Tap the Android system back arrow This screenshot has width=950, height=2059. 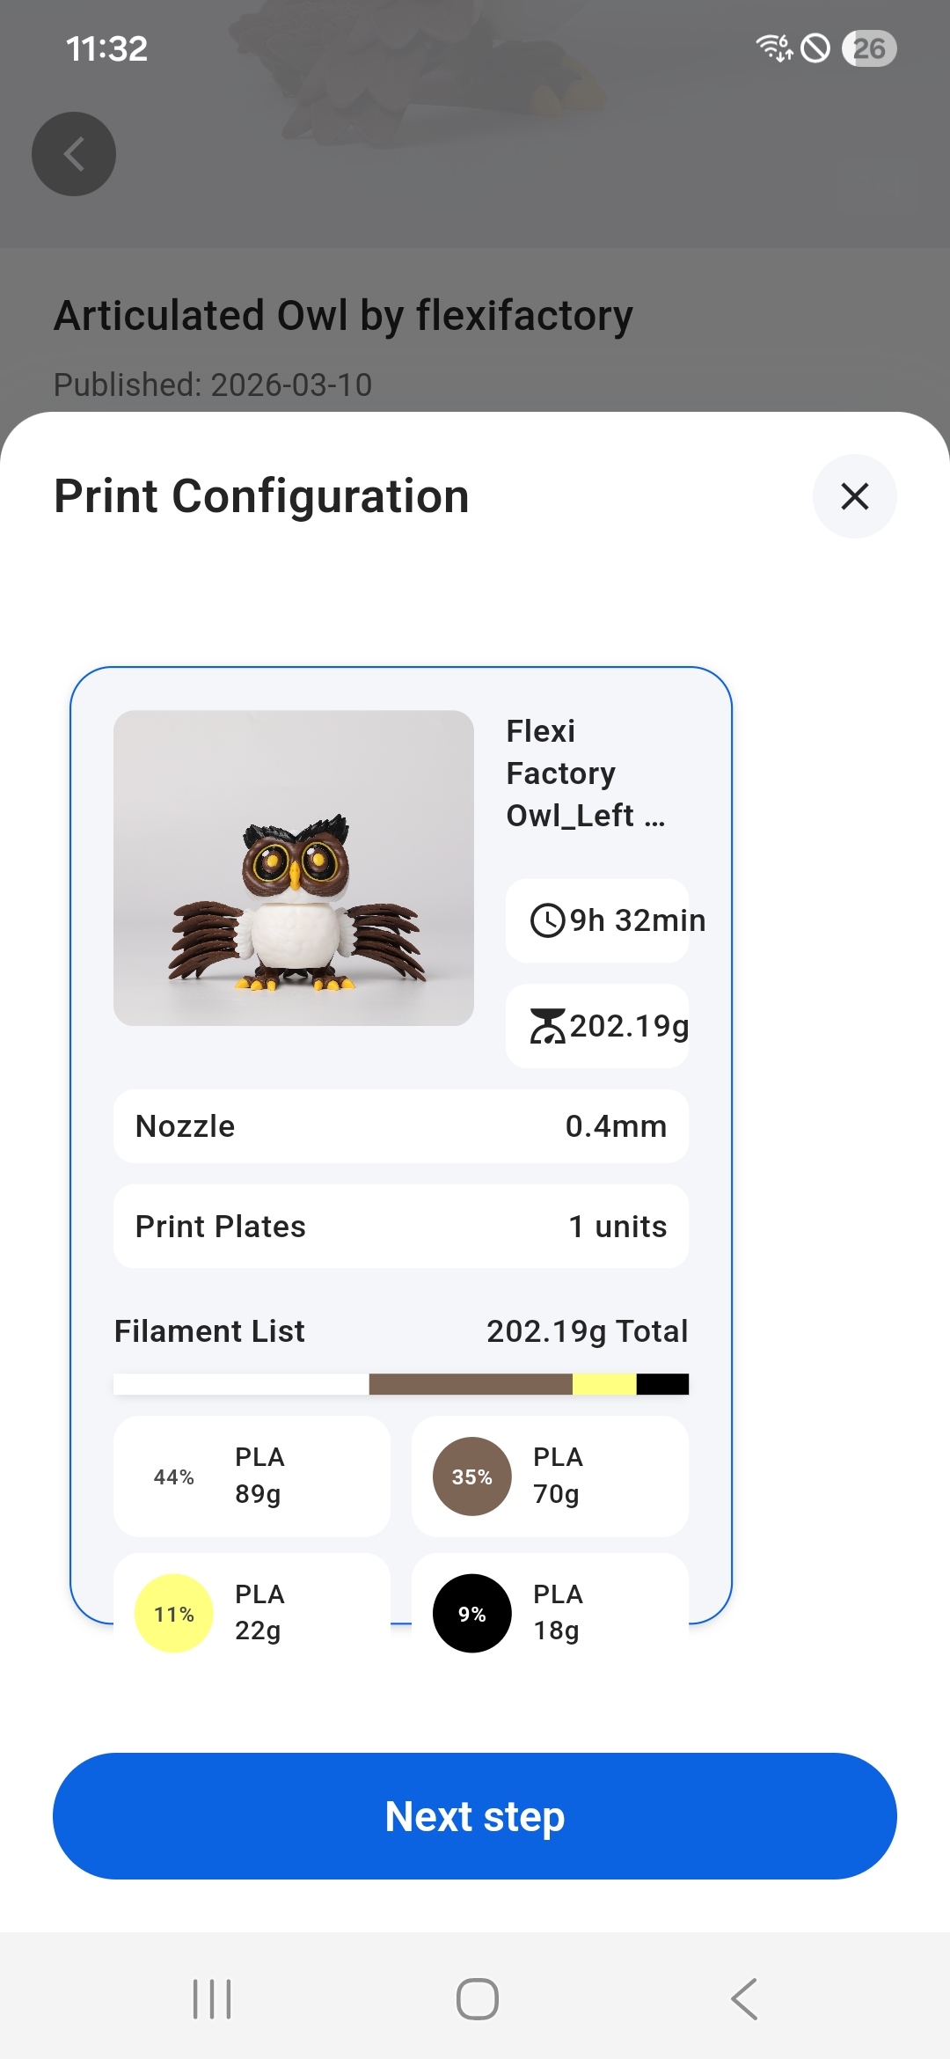tap(744, 1999)
